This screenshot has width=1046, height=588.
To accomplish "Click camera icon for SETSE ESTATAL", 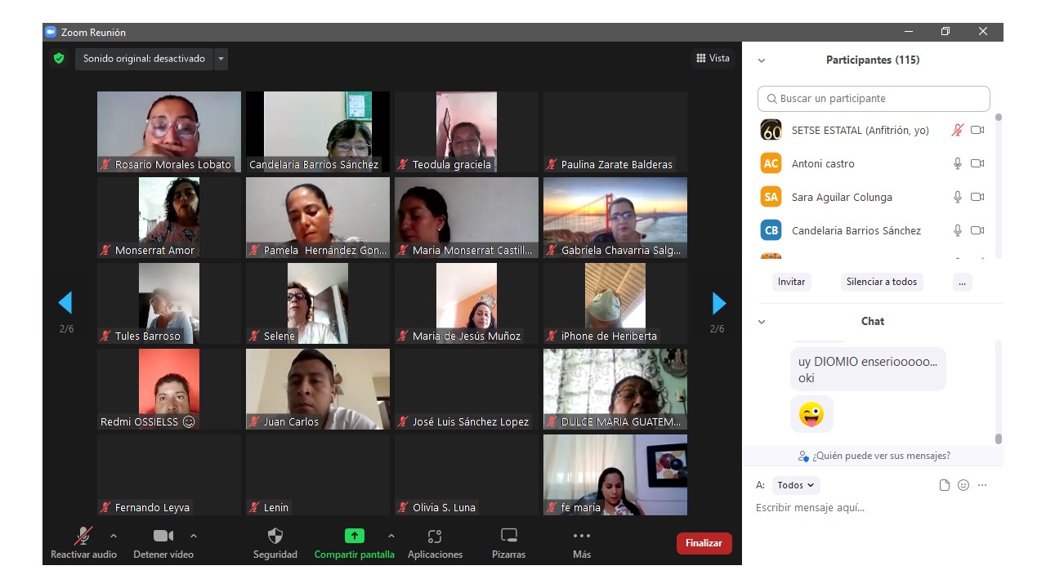I will pyautogui.click(x=977, y=130).
